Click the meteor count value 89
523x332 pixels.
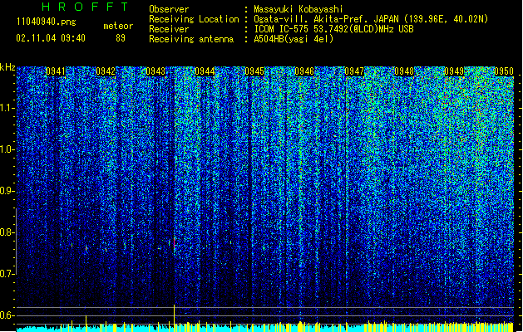[x=121, y=38]
